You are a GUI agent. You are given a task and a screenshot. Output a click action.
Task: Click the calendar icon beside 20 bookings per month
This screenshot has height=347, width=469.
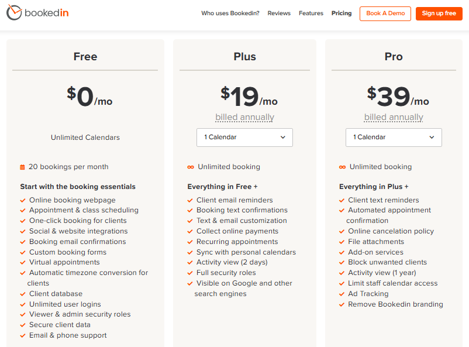pos(22,167)
